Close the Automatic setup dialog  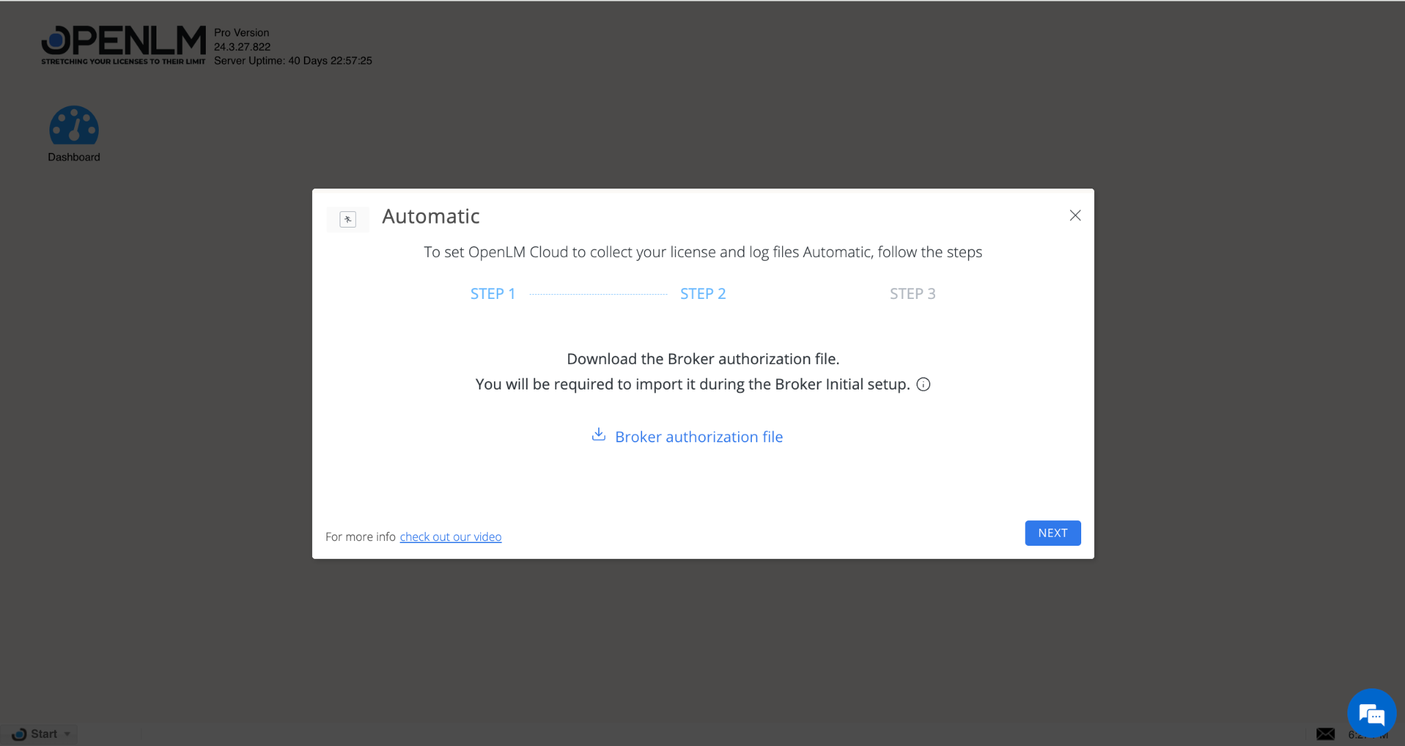tap(1074, 215)
